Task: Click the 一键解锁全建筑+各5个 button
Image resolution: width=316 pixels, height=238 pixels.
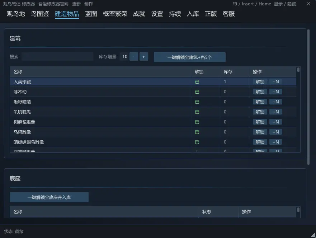Action: coord(189,57)
